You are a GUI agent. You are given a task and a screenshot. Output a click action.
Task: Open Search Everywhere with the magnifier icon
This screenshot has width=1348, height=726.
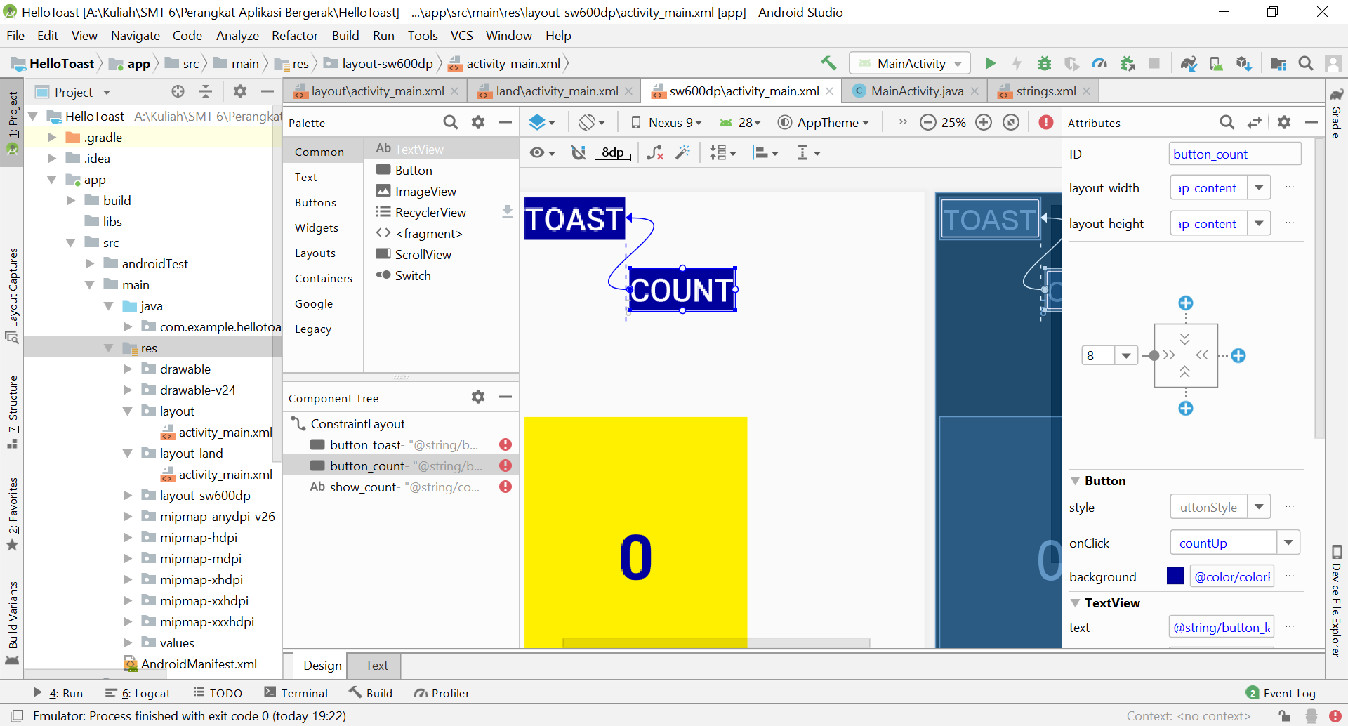tap(1307, 63)
